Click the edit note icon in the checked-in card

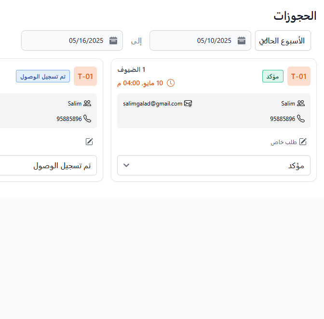(89, 142)
